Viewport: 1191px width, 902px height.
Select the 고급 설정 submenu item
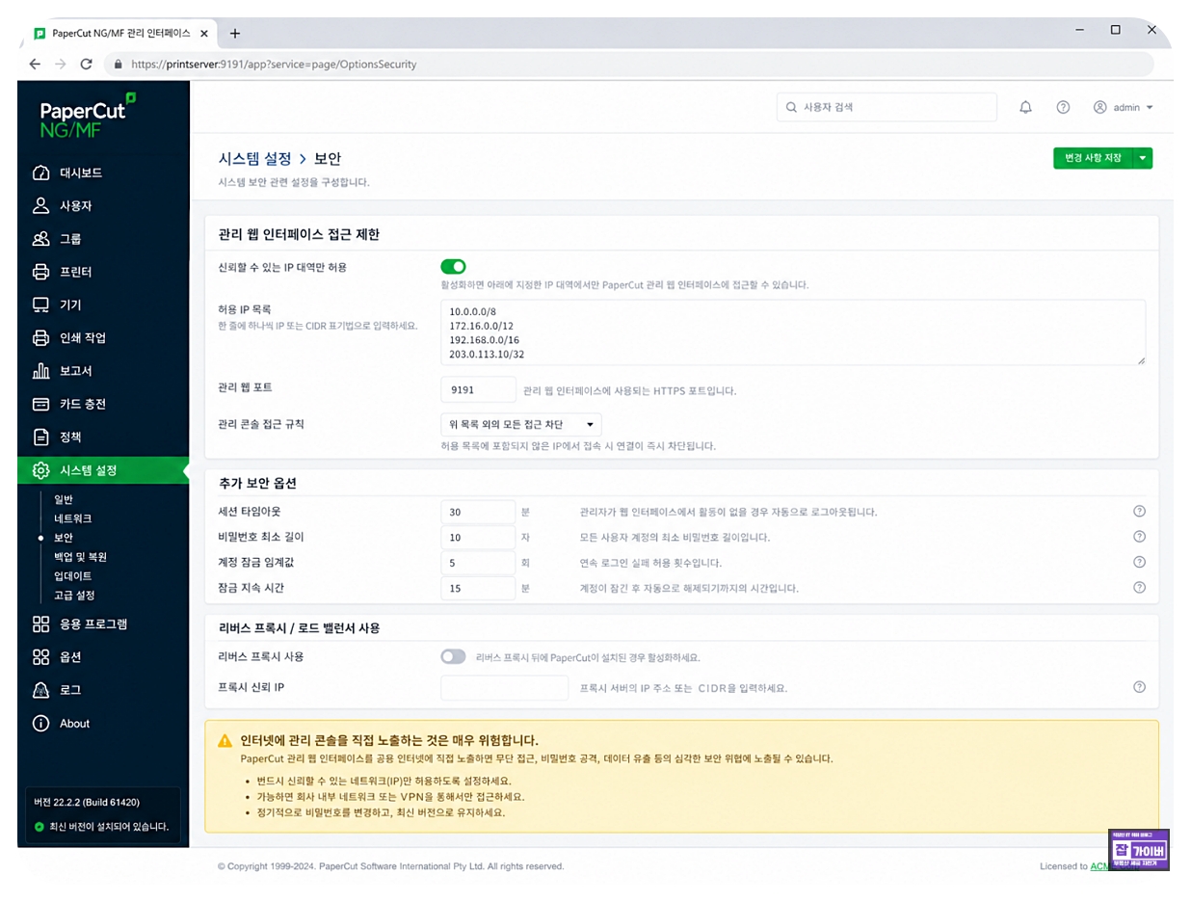click(75, 596)
